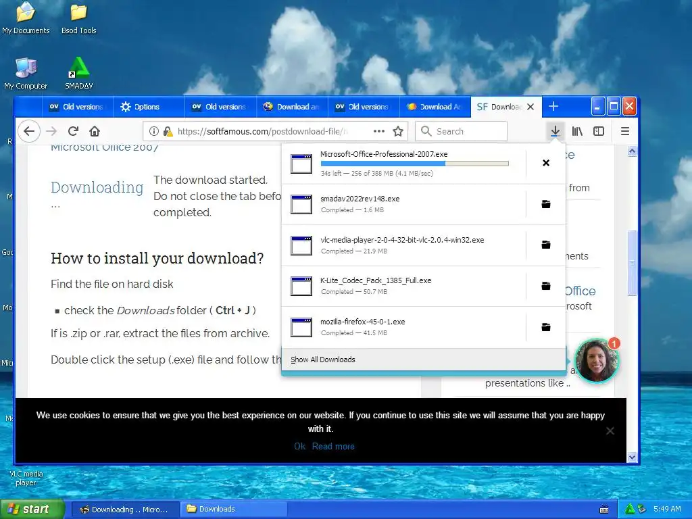
Task: Click in the Search box
Action: [461, 131]
